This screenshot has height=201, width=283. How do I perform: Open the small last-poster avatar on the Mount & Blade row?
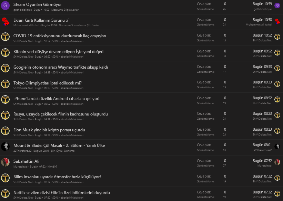(x=277, y=147)
